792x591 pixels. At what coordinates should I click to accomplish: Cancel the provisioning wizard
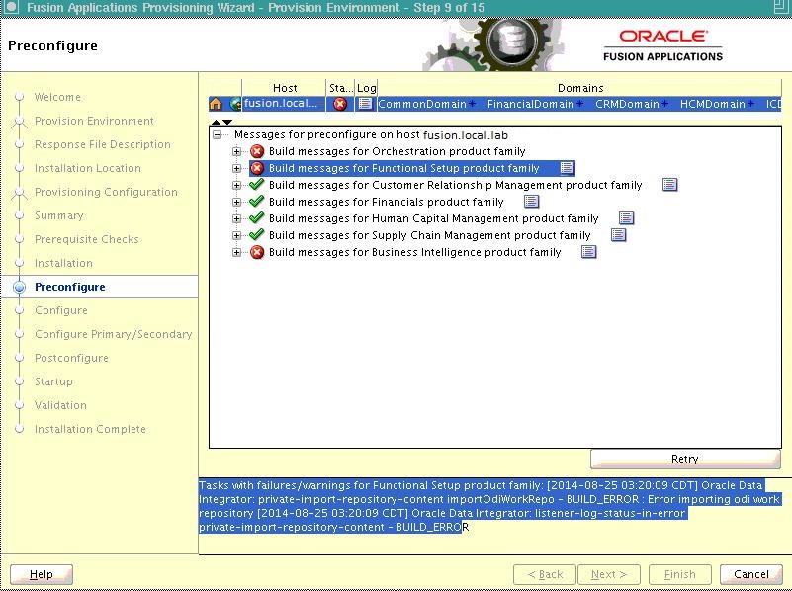tap(751, 574)
